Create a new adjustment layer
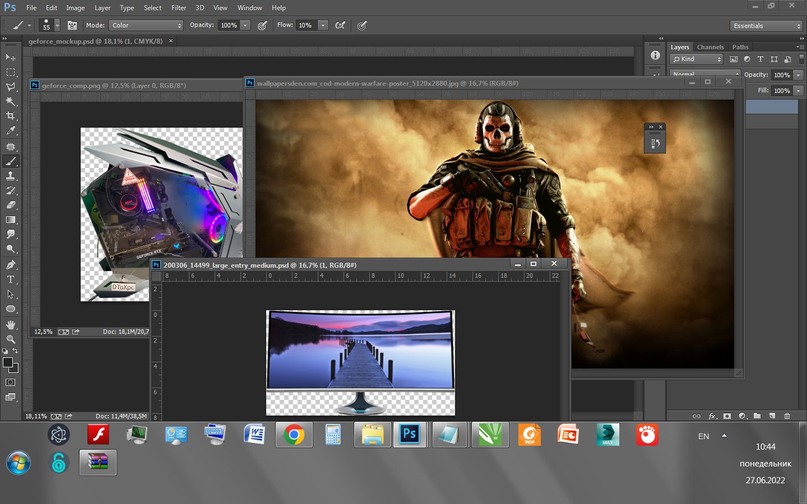This screenshot has width=807, height=504. [743, 416]
